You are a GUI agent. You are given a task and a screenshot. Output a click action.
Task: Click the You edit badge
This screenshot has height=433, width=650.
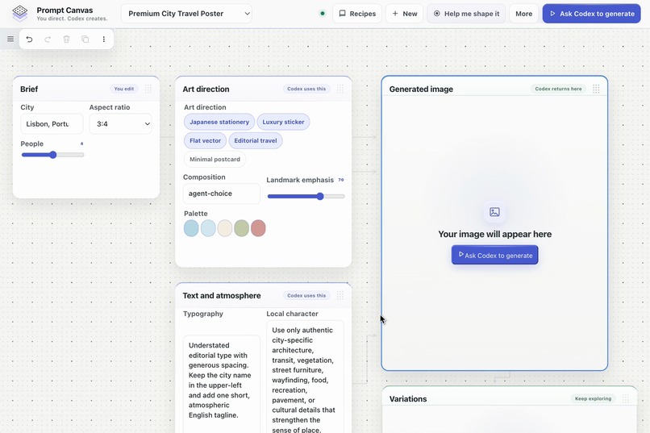(124, 89)
